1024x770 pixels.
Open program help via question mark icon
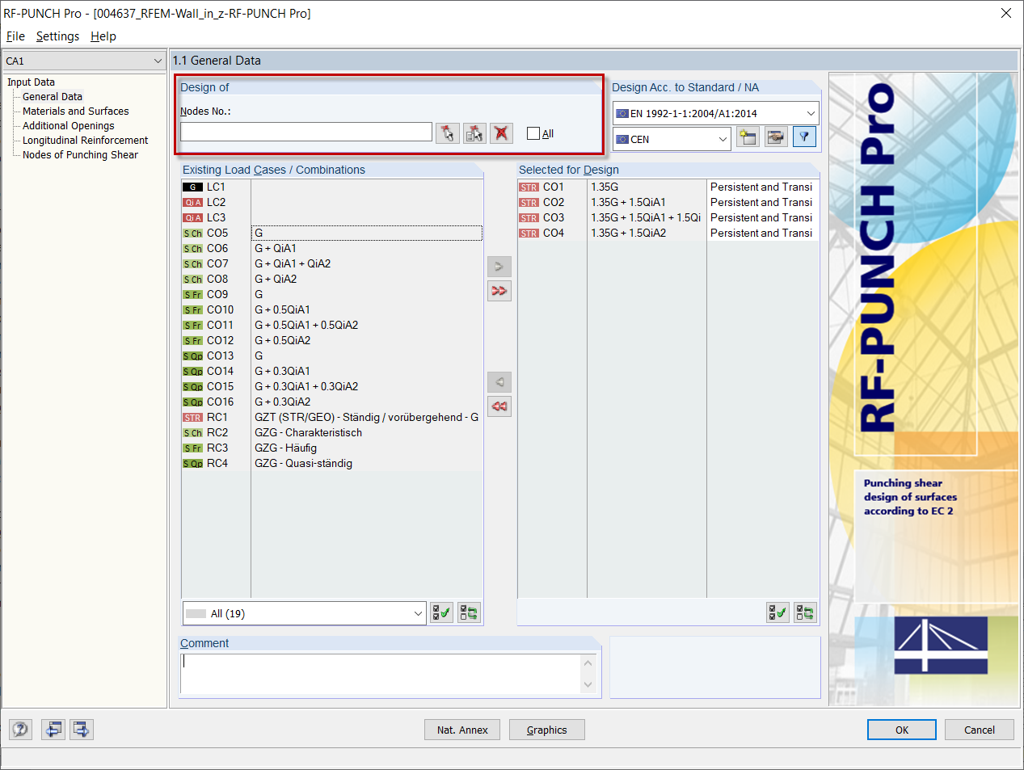[x=20, y=729]
